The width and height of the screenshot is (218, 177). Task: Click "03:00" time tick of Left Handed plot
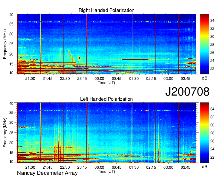[x=168, y=167]
